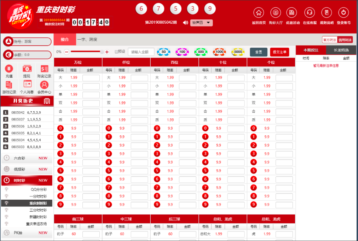358x241 pixels.
Task: Expand the 六合彩 lottery category
Action: (27, 158)
